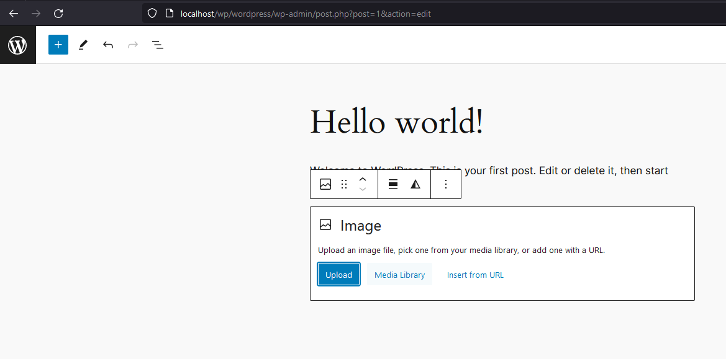Move the Image block down

(363, 188)
